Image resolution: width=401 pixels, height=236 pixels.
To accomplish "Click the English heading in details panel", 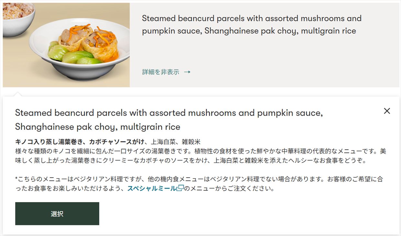I will click(x=169, y=119).
